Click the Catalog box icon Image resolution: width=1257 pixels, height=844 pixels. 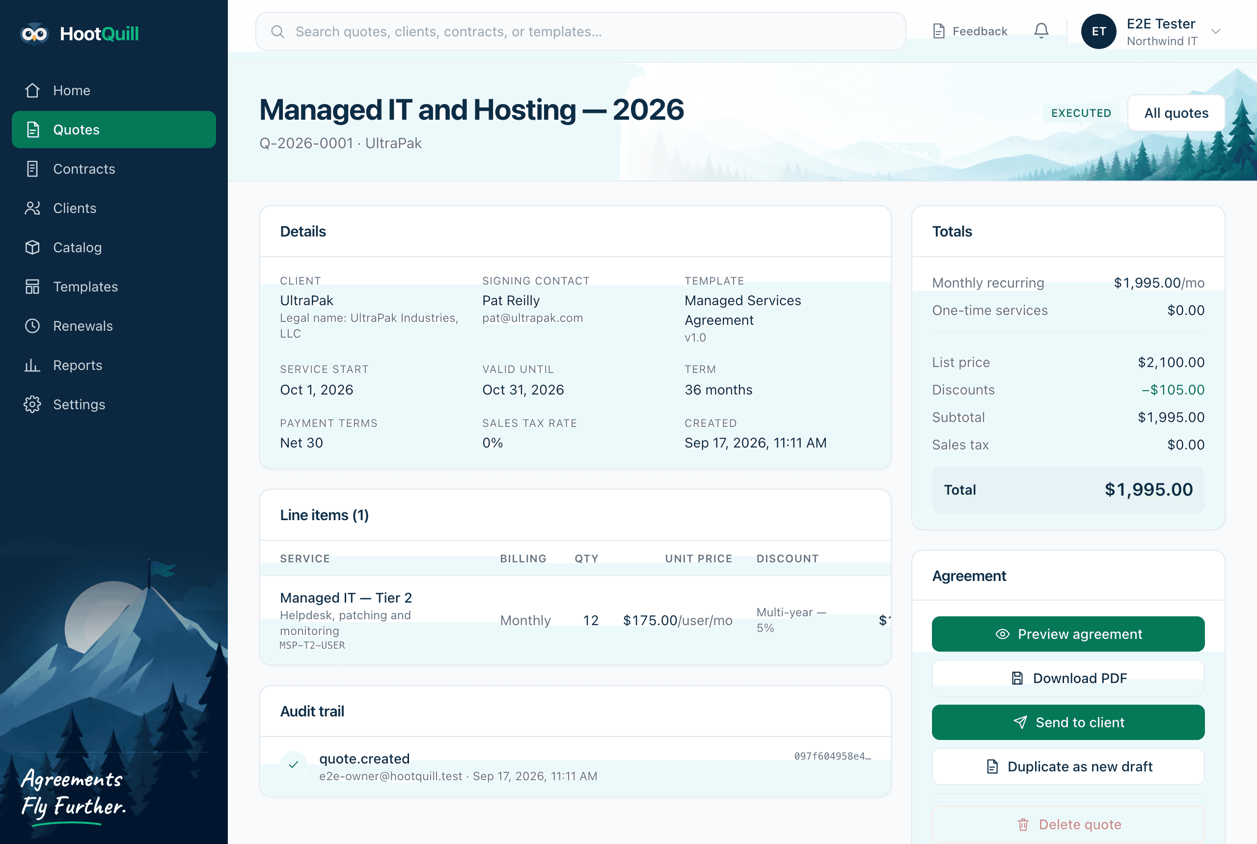pos(32,248)
